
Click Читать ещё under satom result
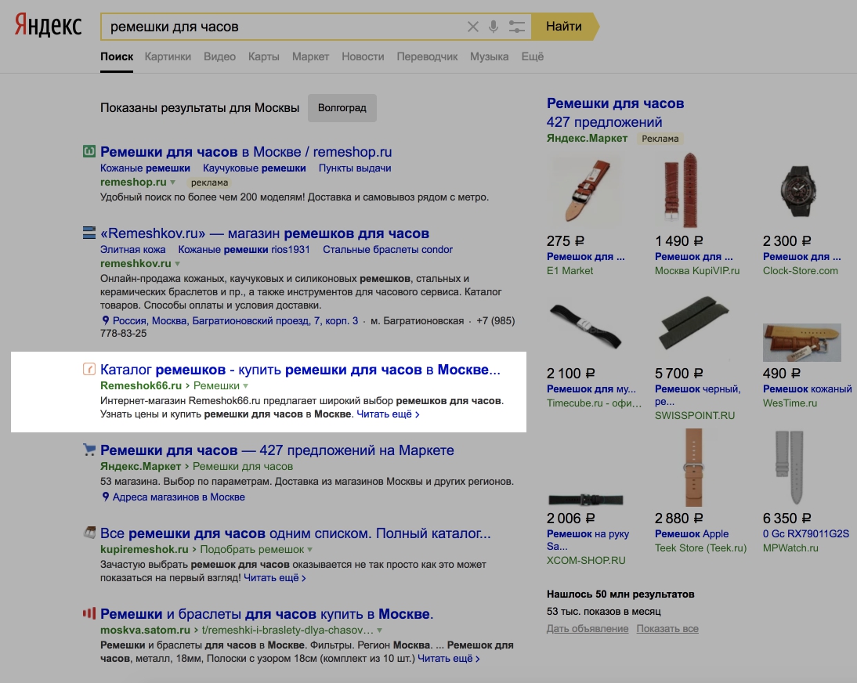tap(449, 659)
